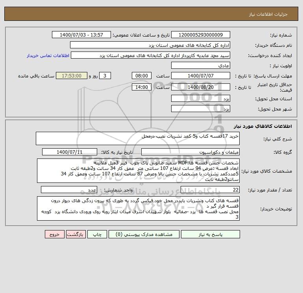Click the توضیحات خریدار text area

pos(138,208)
